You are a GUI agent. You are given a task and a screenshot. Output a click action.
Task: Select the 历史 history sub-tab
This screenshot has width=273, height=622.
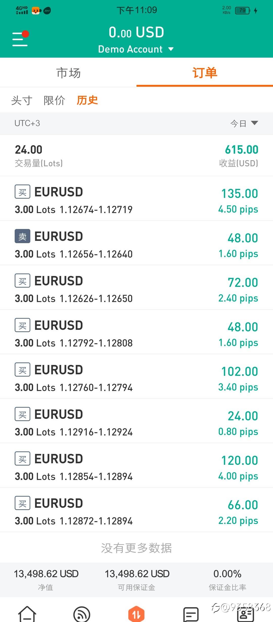click(87, 100)
